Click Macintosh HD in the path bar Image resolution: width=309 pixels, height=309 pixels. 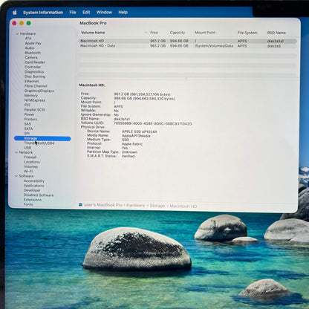coord(183,206)
